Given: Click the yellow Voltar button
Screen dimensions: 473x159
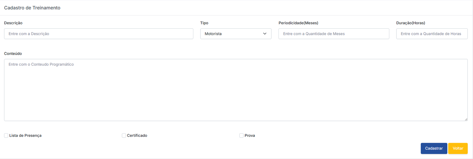Looking at the screenshot, I should pos(458,148).
